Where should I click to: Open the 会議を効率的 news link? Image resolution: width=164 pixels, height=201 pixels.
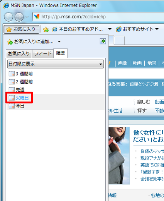coord(152,179)
